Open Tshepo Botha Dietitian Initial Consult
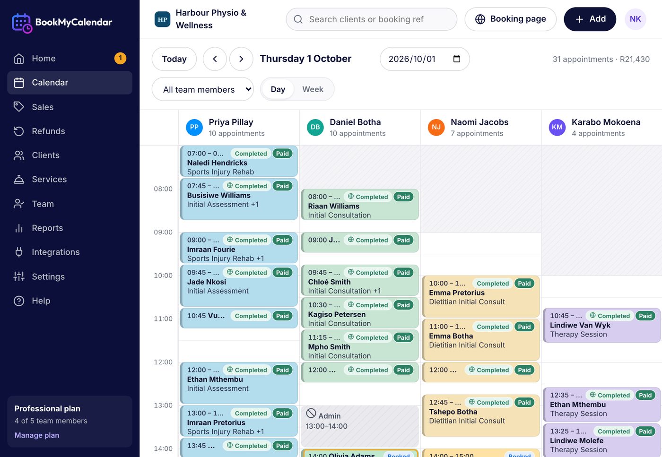 point(481,415)
